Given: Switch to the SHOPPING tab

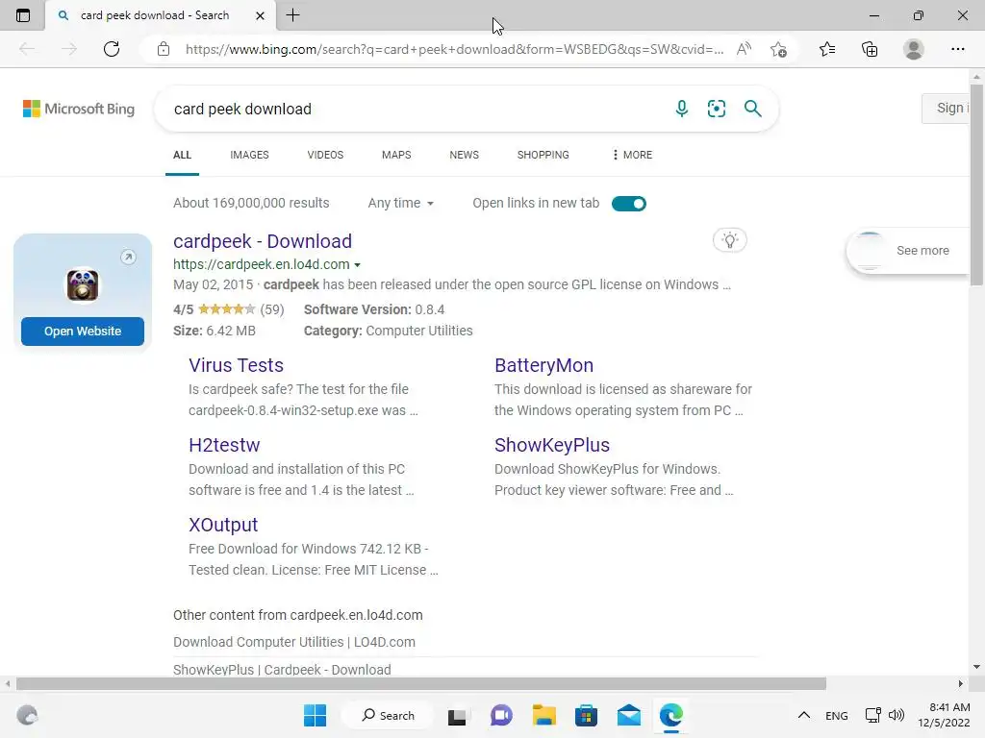Looking at the screenshot, I should click(x=543, y=155).
